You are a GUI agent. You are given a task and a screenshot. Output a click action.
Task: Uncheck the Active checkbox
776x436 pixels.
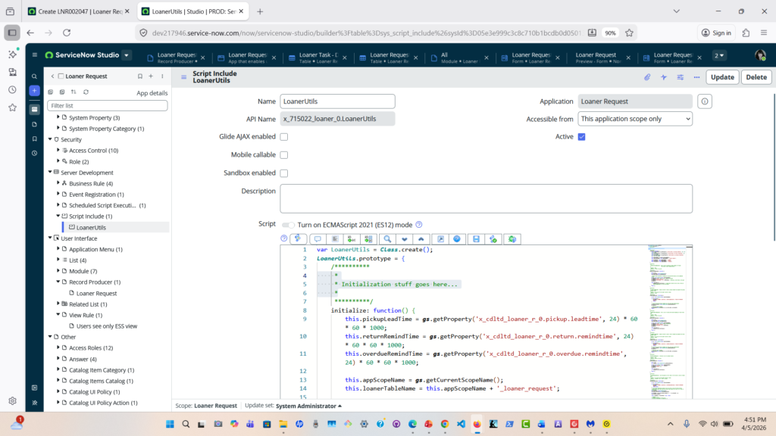[581, 137]
